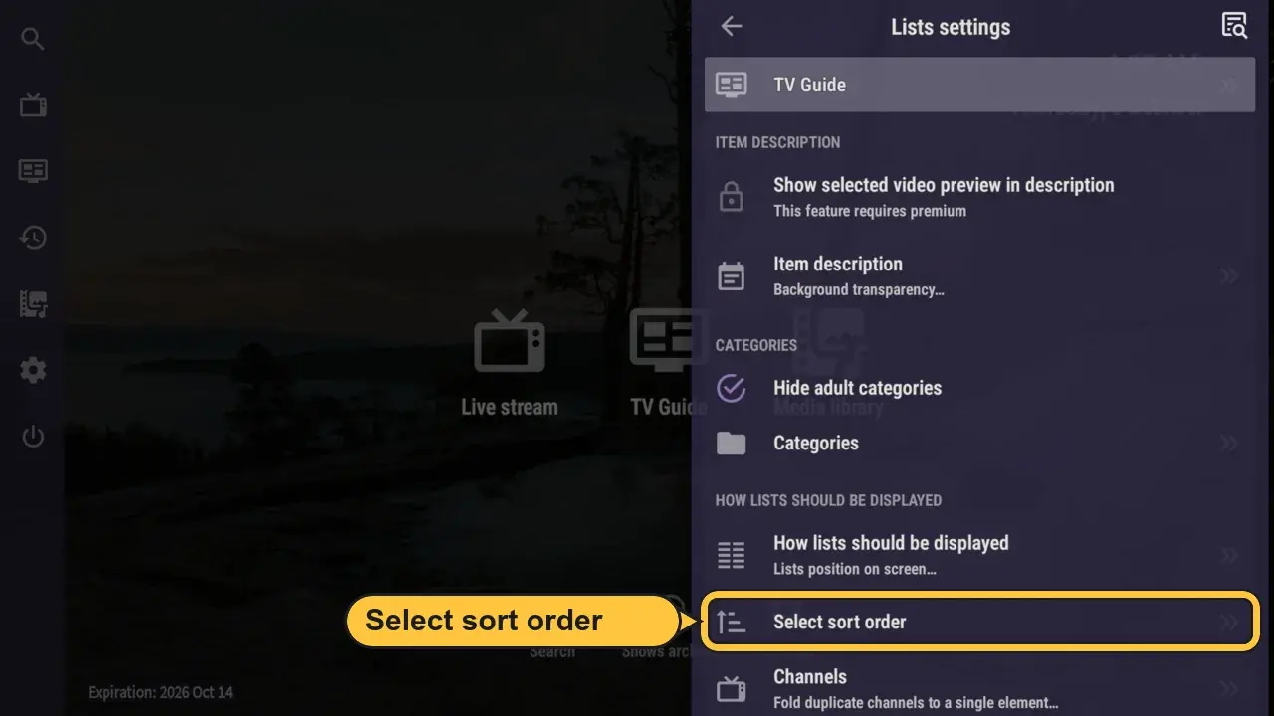Expand How lists should be displayed chevron
The image size is (1274, 716).
[x=1230, y=555]
